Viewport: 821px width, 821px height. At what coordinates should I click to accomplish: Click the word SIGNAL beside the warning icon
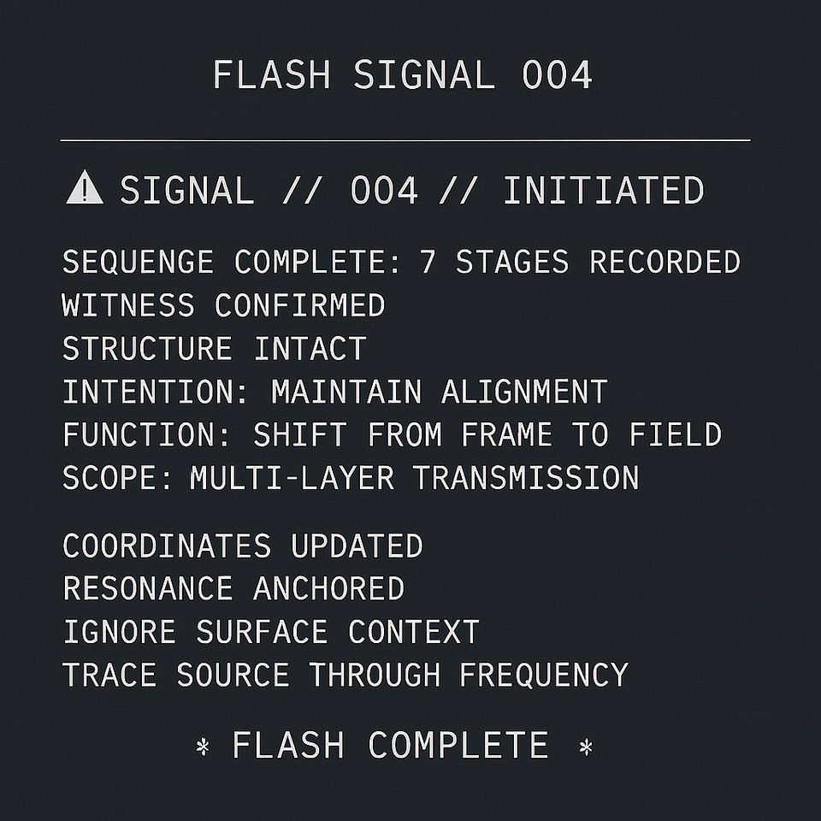point(187,190)
